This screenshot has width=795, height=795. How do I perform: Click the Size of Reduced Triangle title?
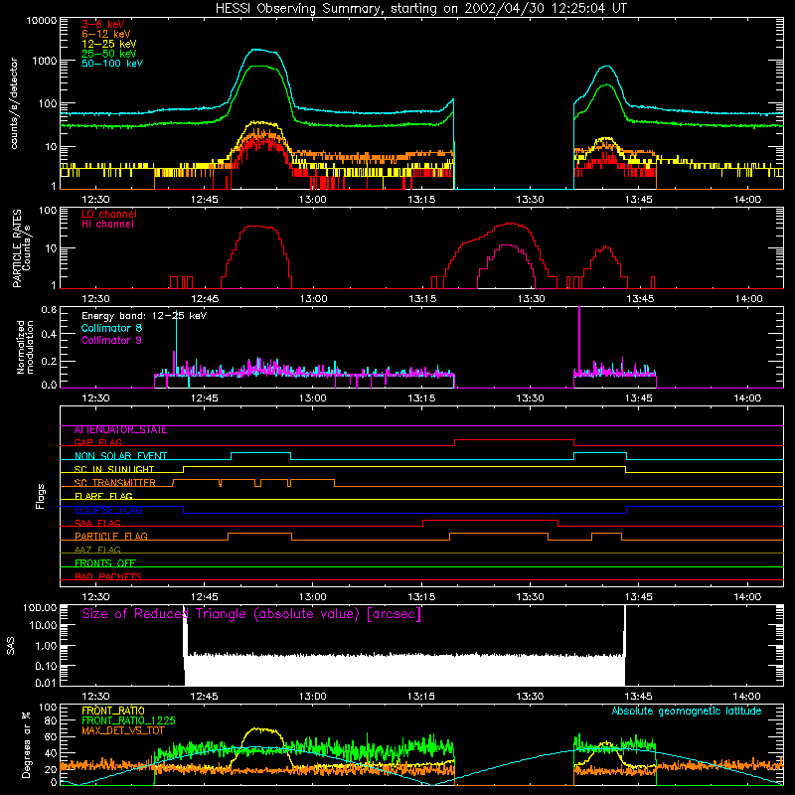pos(251,614)
